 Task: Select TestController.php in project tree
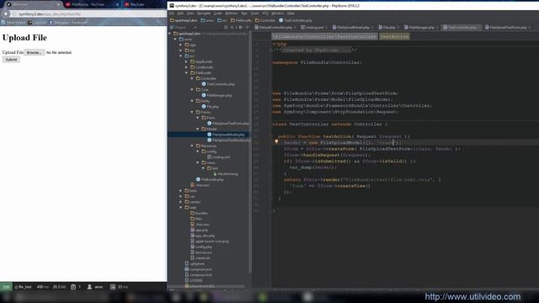(x=218, y=84)
